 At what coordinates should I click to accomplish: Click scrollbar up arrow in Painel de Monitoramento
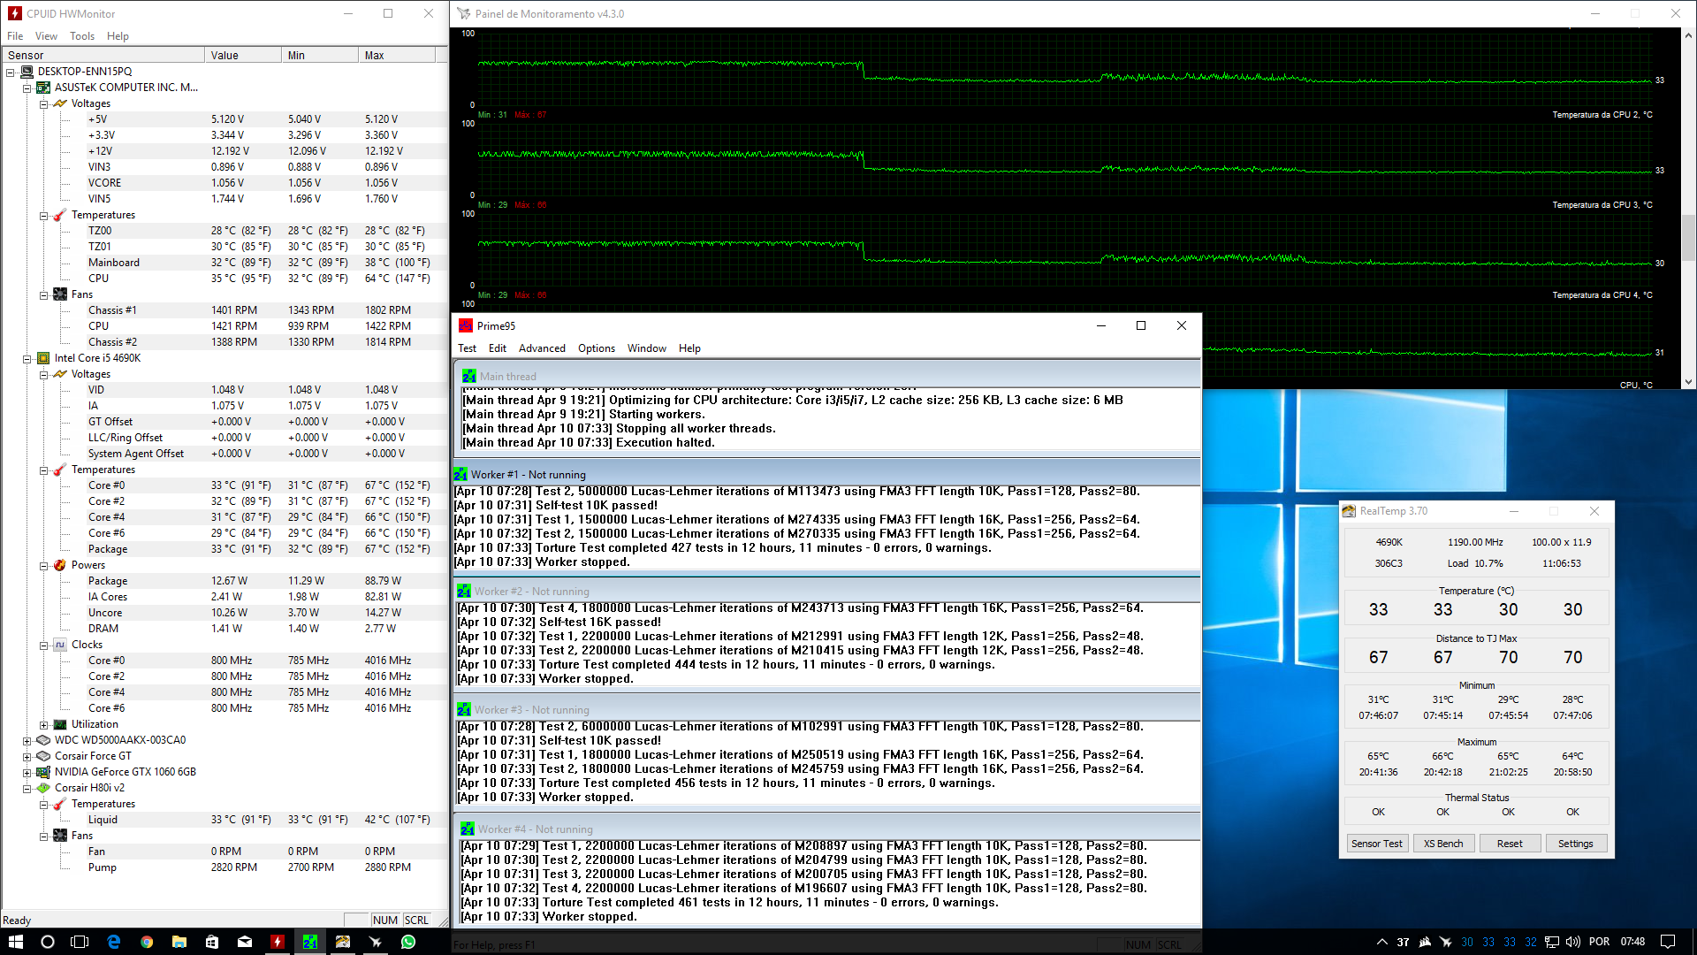pos(1688,35)
